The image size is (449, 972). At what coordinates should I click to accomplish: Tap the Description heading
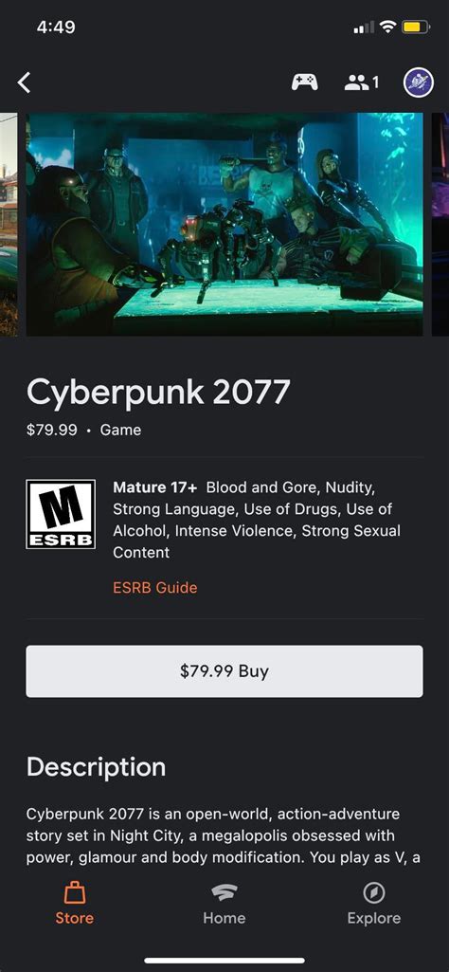pyautogui.click(x=96, y=767)
